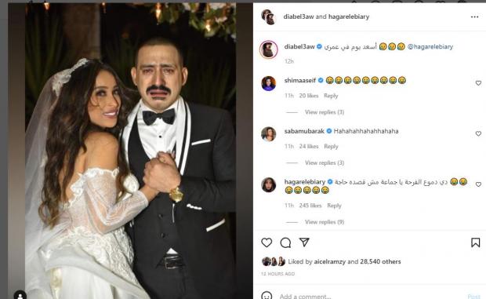The width and height of the screenshot is (486, 299).
Task: Reply to hagarelebiary's comment
Action: point(334,206)
